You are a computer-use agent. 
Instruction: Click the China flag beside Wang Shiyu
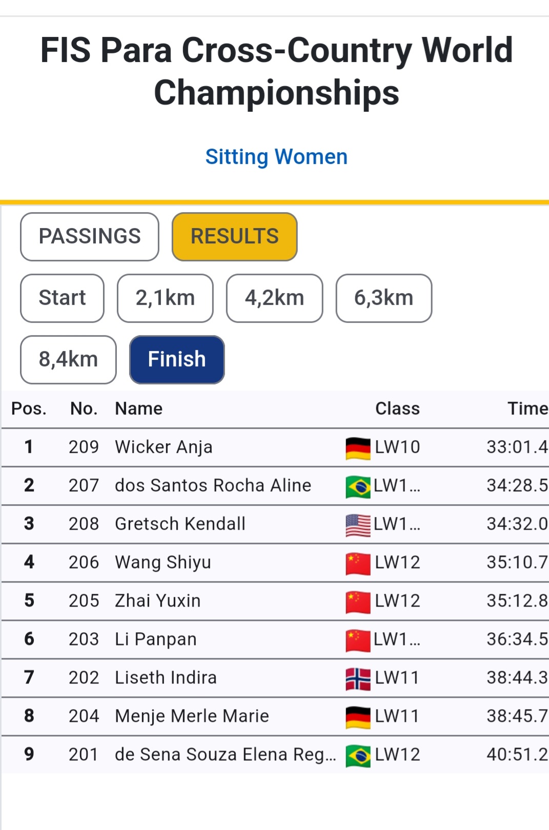coord(358,563)
